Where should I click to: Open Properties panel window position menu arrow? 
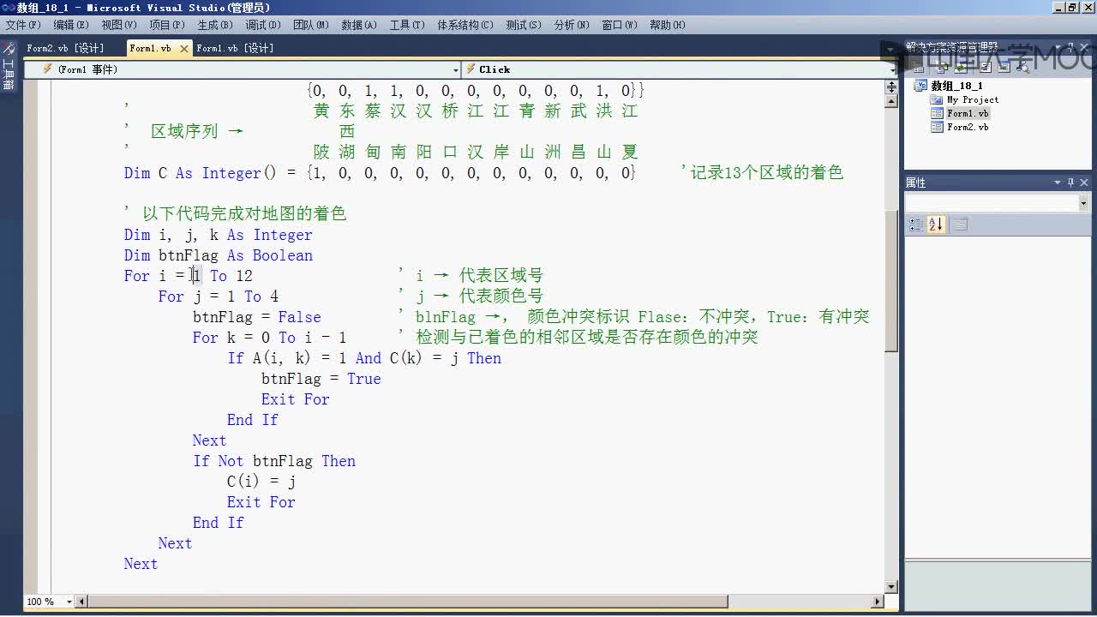tap(1058, 183)
